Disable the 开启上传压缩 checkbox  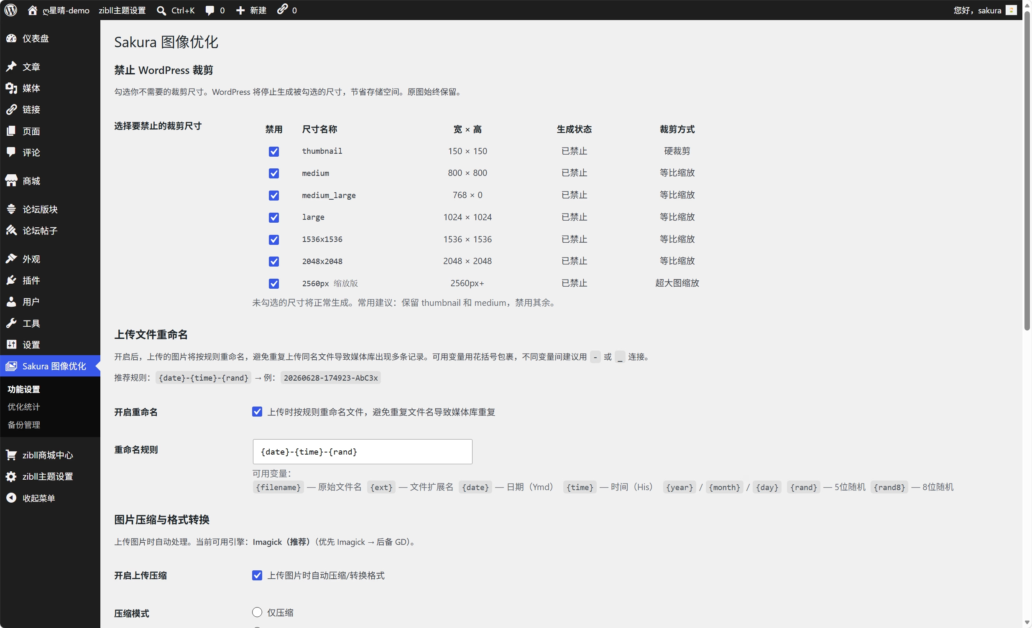pyautogui.click(x=257, y=575)
